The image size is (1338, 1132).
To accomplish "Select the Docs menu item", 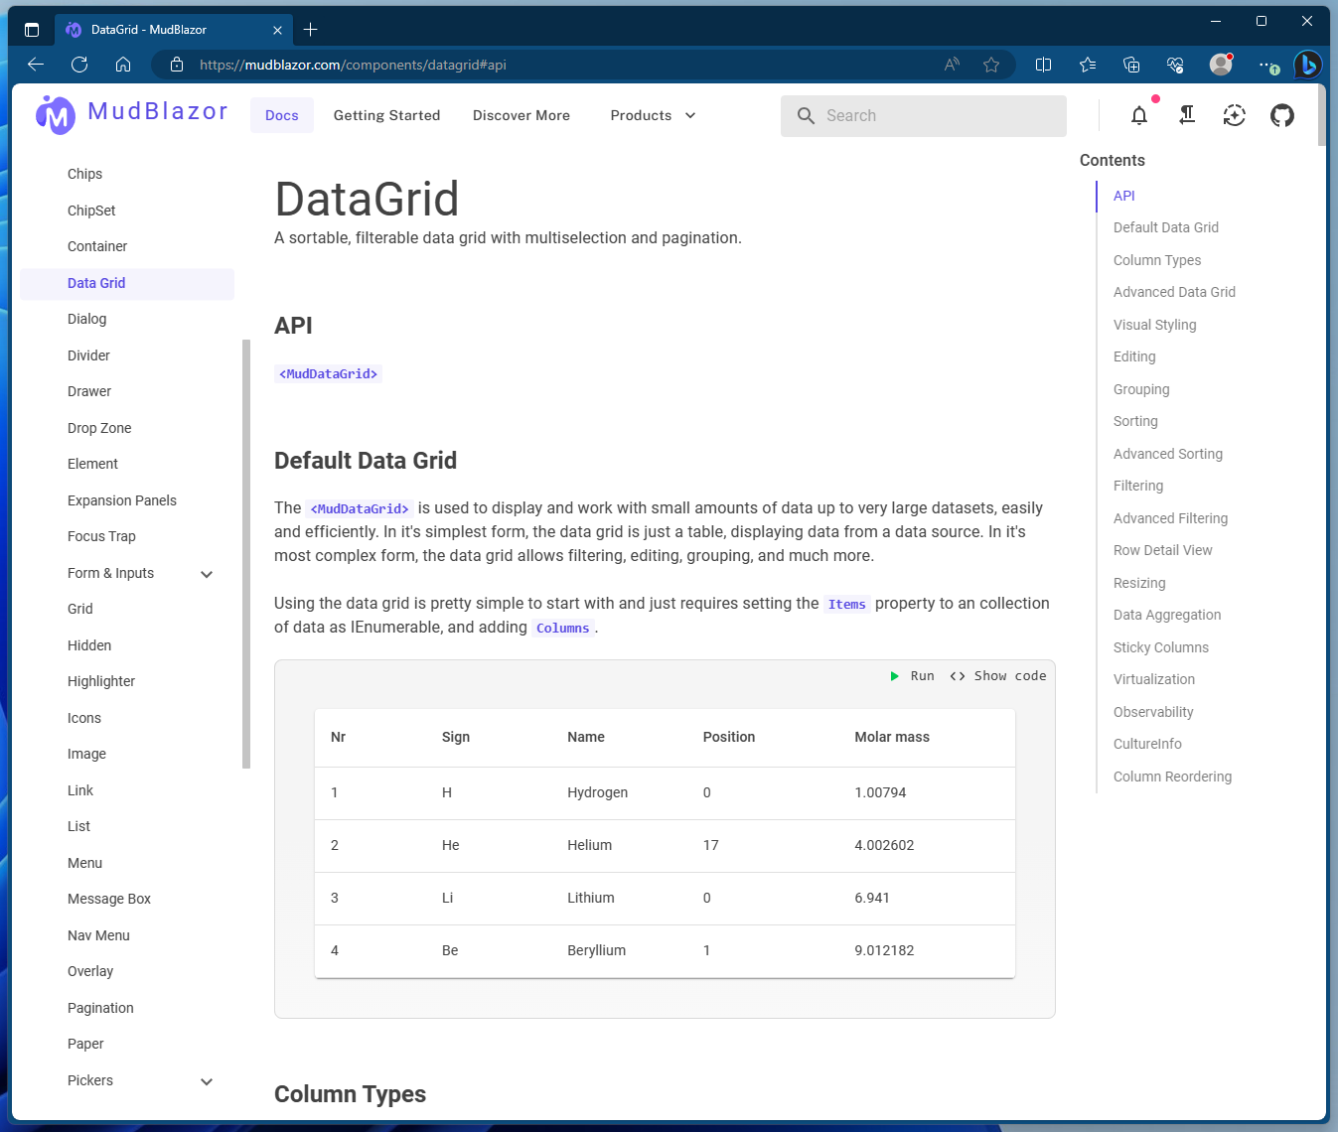I will point(281,115).
